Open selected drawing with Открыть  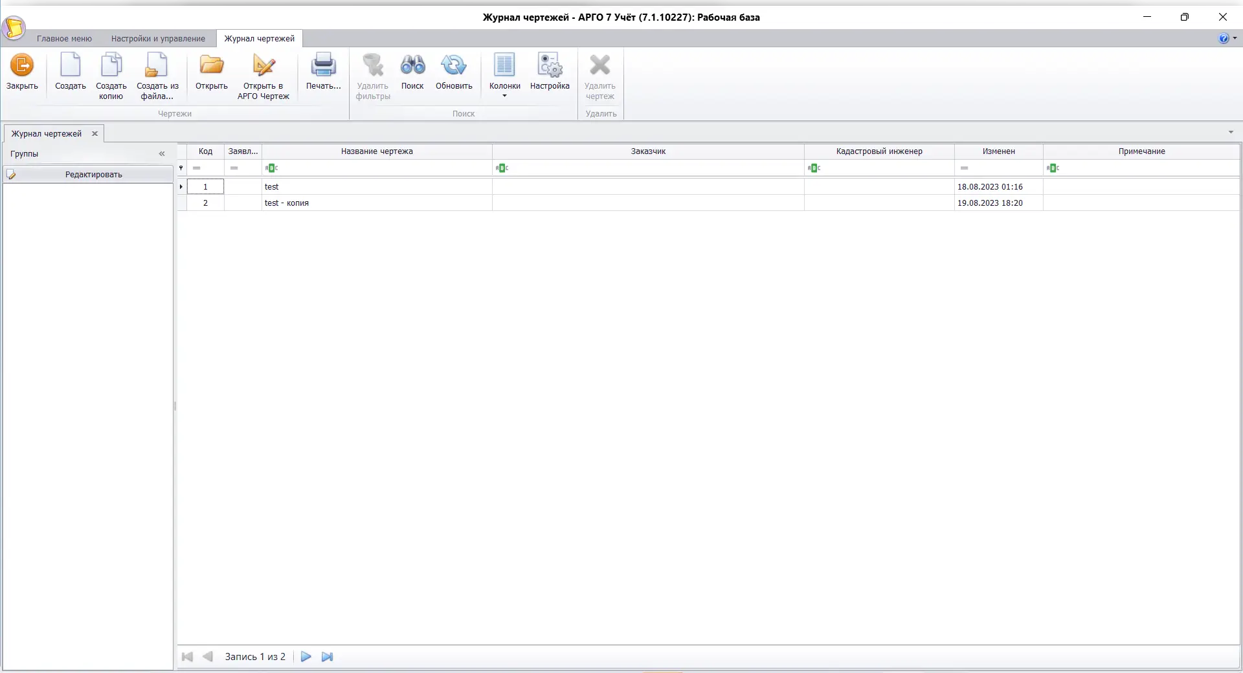(x=212, y=71)
